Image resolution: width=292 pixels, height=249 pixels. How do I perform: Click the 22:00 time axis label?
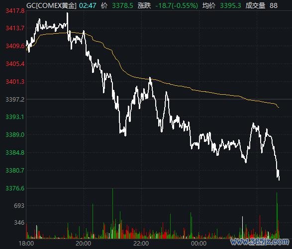(141, 243)
